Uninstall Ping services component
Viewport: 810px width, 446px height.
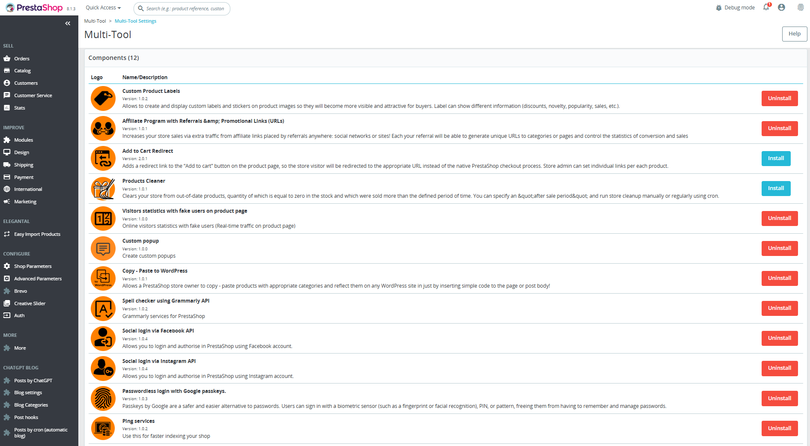point(779,428)
